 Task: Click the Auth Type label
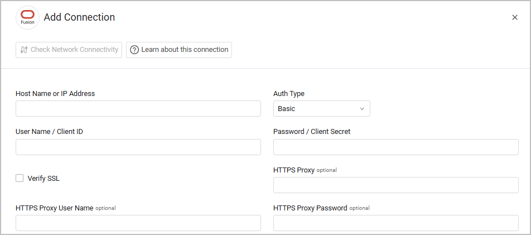pos(289,94)
